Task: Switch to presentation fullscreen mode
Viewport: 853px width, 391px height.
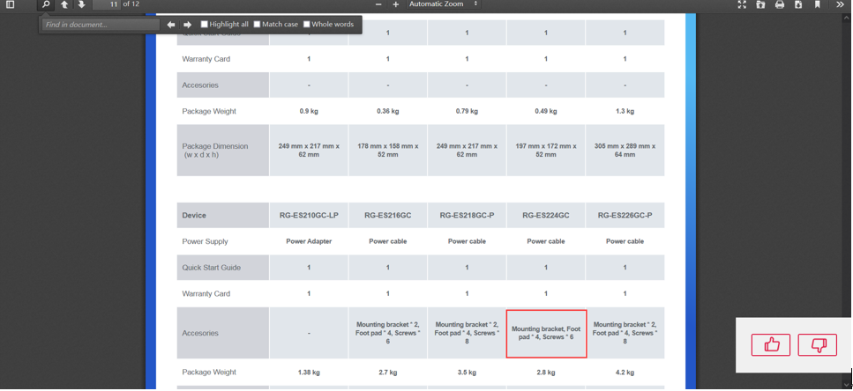Action: tap(742, 4)
